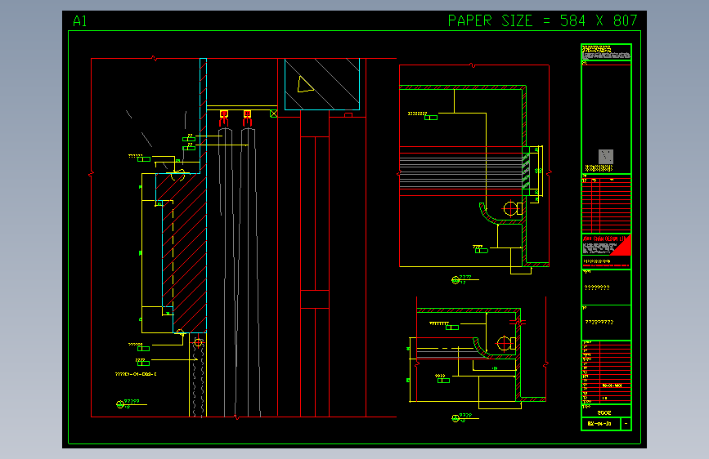Select the red crosshair circle in upper-right detail

pyautogui.click(x=510, y=209)
